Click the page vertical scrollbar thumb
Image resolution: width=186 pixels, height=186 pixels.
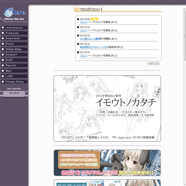tap(185, 36)
